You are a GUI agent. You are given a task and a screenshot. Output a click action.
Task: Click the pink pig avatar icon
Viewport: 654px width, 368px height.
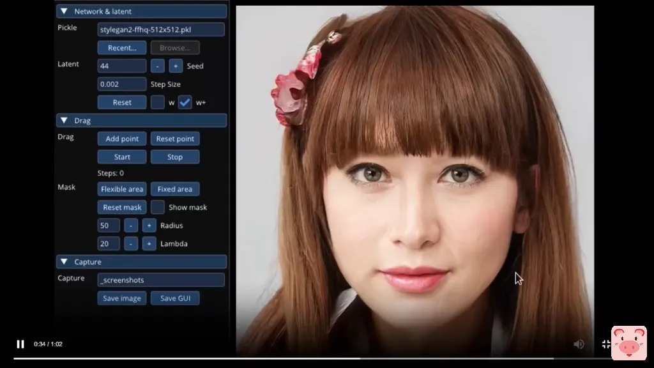coord(628,342)
